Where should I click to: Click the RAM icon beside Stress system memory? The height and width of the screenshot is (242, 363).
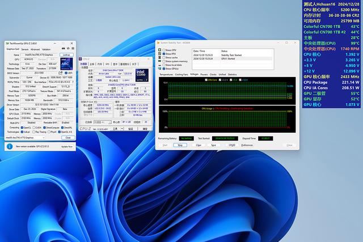(160, 61)
